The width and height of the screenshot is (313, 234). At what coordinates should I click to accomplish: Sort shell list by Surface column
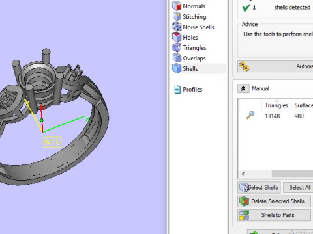(303, 105)
